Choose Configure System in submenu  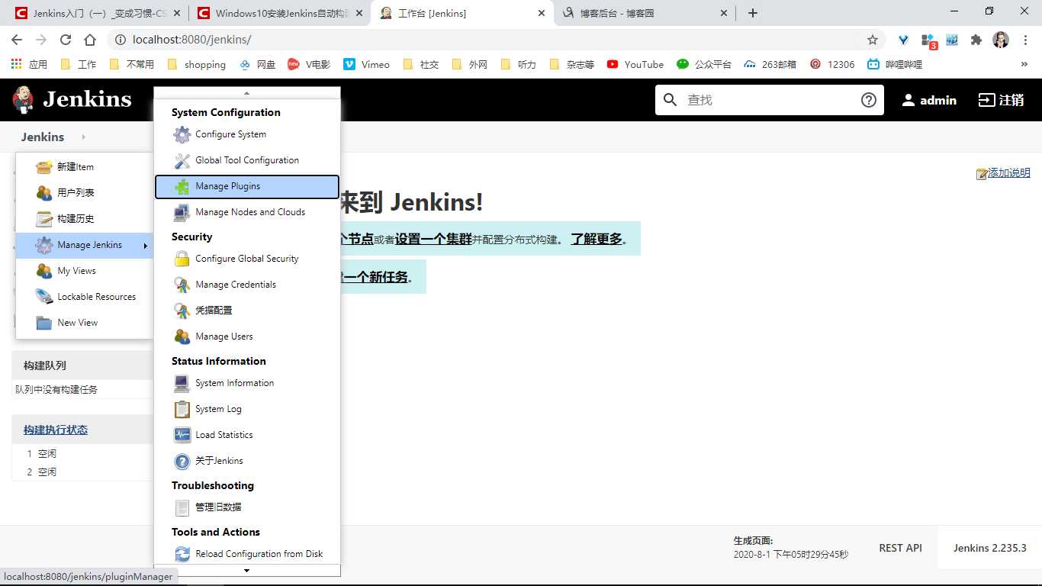(x=247, y=134)
